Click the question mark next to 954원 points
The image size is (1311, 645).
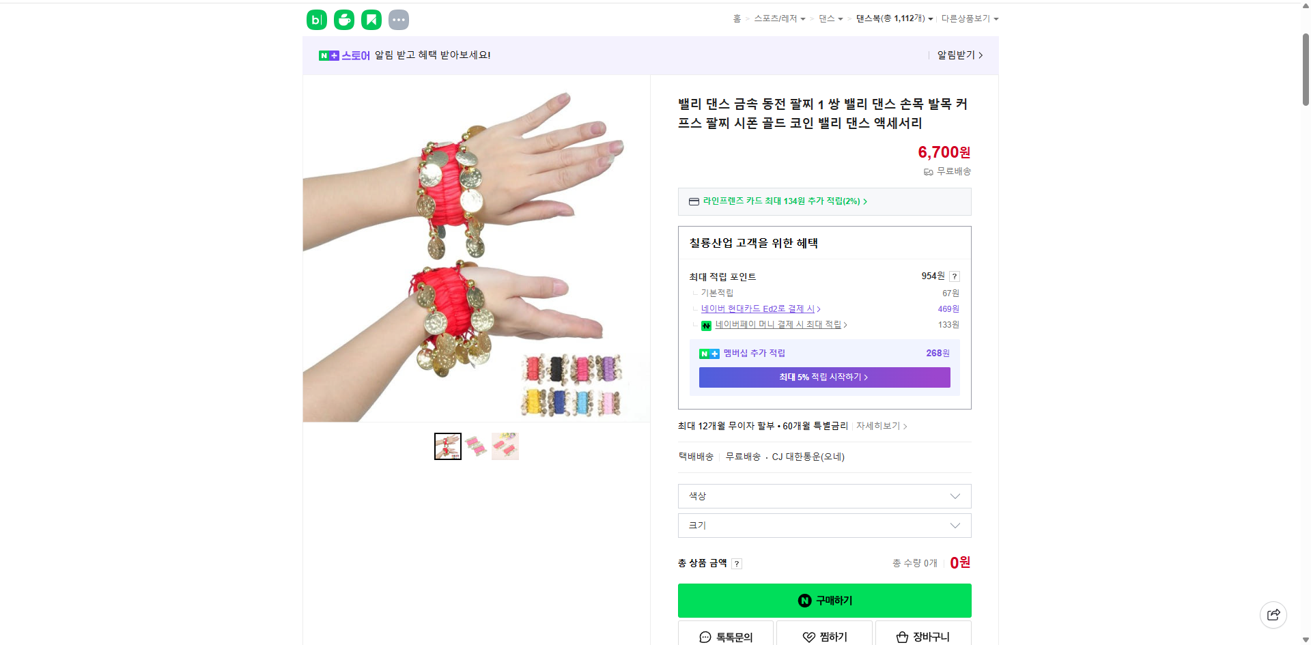click(x=954, y=276)
